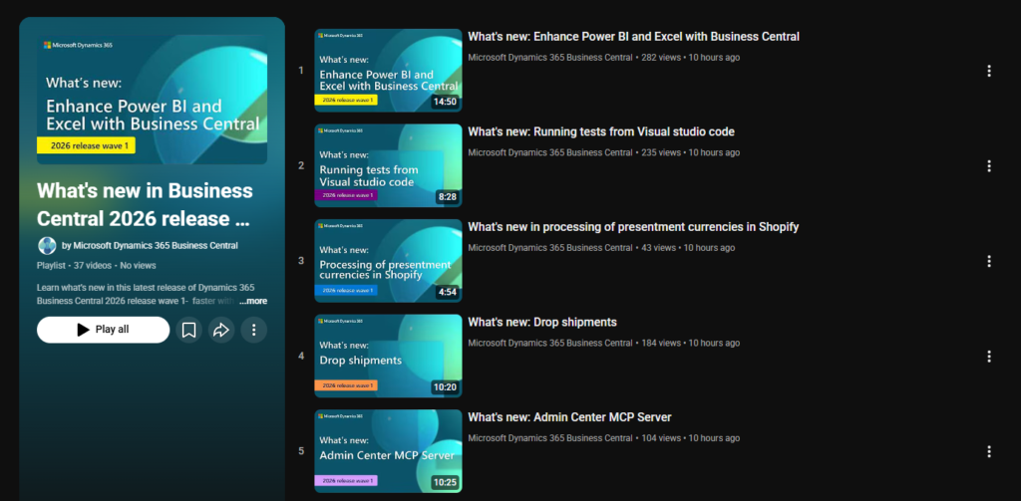
Task: Open the large playlist cover thumbnail
Action: point(153,100)
